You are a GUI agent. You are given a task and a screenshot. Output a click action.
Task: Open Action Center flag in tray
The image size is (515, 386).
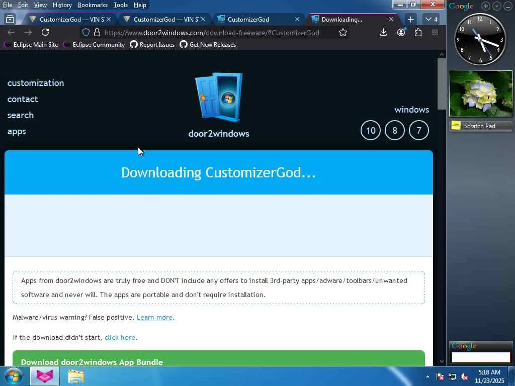click(x=440, y=376)
